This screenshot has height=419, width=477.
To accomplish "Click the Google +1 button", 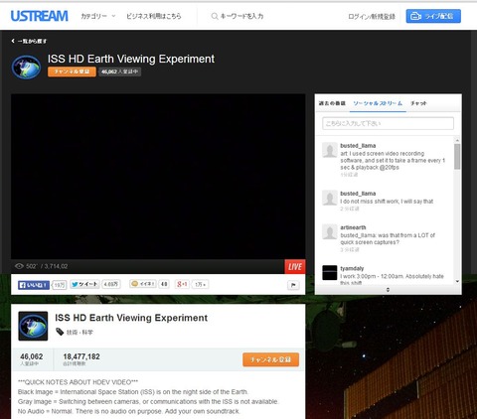I will [182, 284].
